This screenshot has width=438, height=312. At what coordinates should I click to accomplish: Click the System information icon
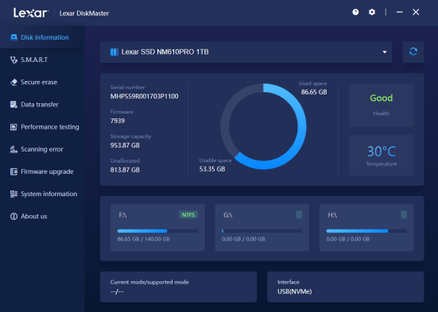(14, 194)
